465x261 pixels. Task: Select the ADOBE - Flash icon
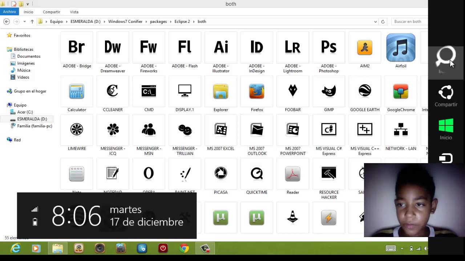click(x=185, y=47)
